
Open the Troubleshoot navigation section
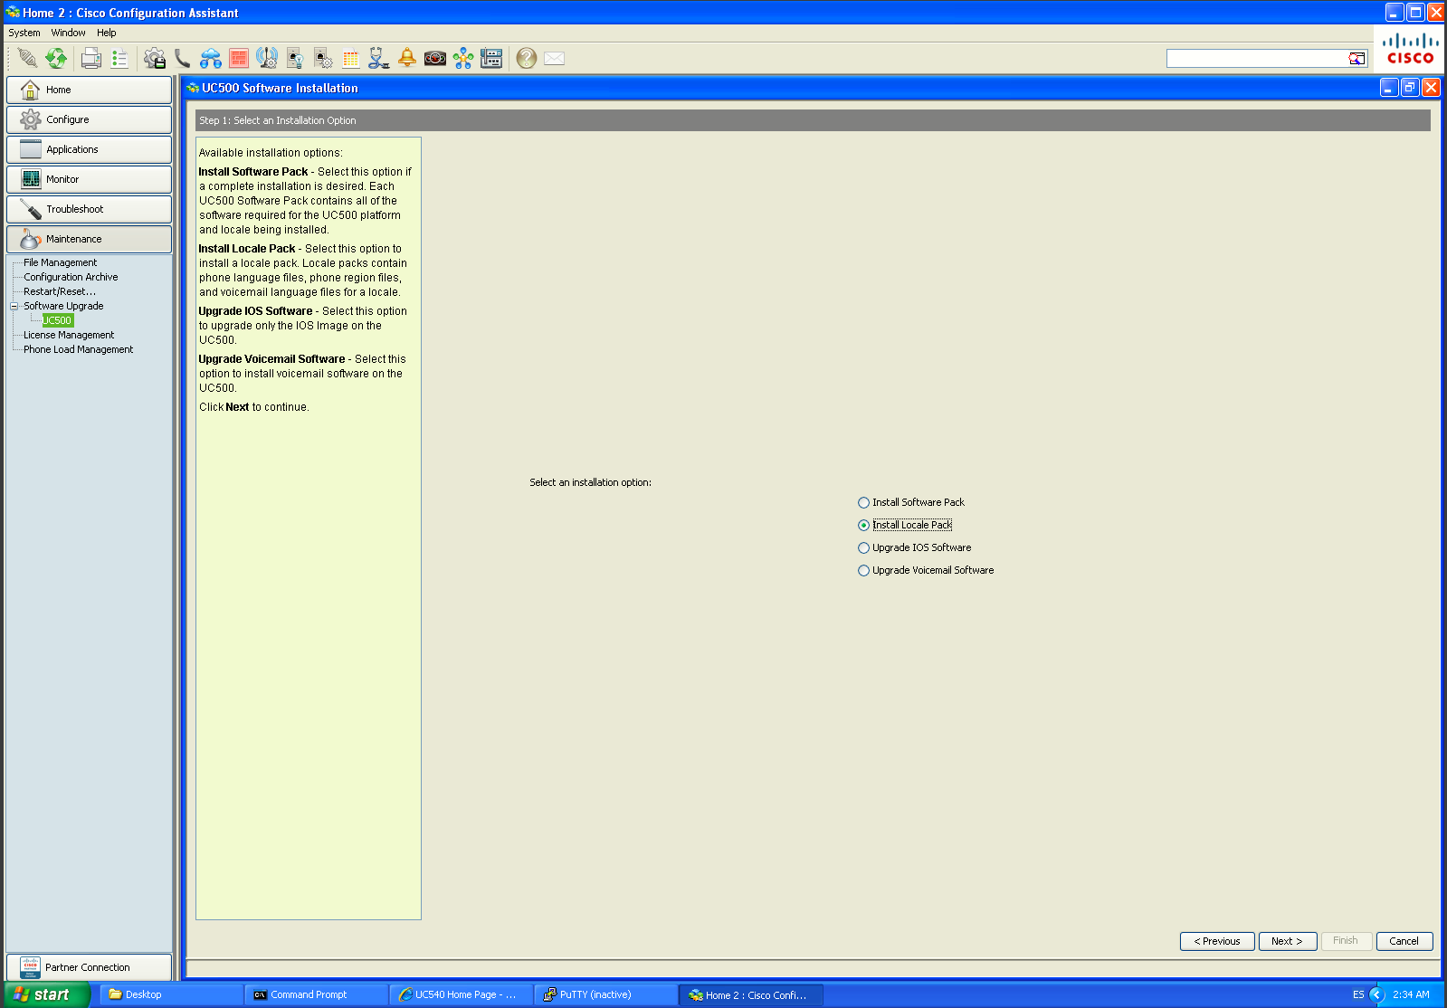point(89,209)
